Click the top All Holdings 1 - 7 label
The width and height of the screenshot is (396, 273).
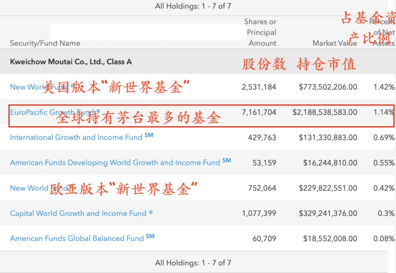point(193,6)
